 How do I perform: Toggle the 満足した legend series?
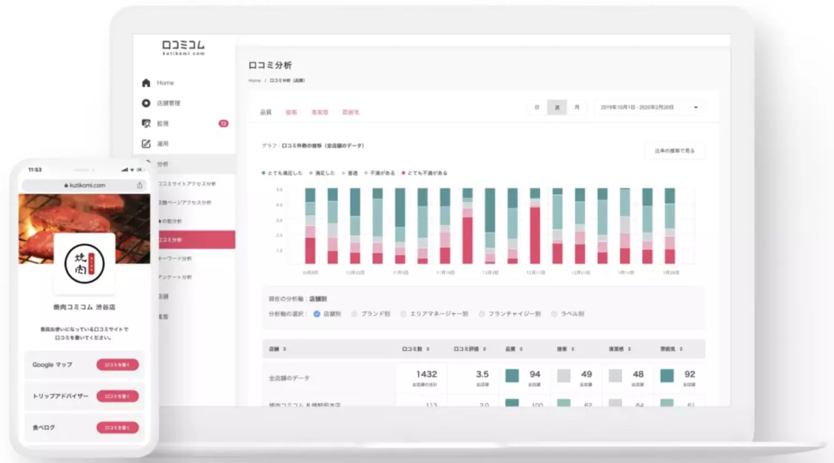[322, 173]
